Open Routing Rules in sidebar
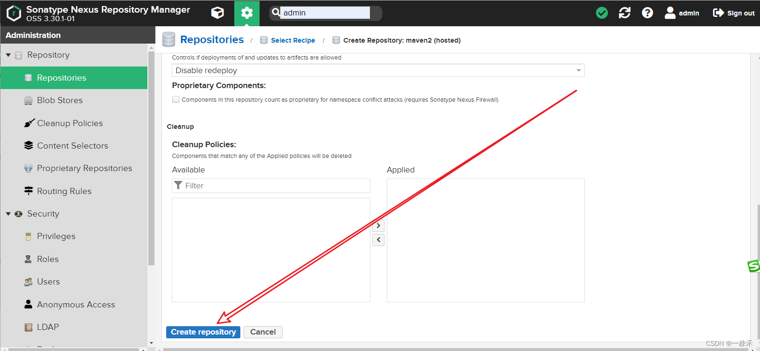Image resolution: width=760 pixels, height=351 pixels. 74,191
